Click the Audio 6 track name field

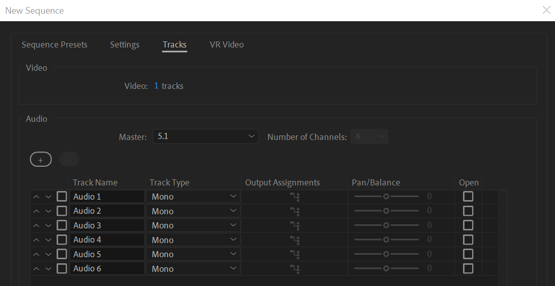107,268
